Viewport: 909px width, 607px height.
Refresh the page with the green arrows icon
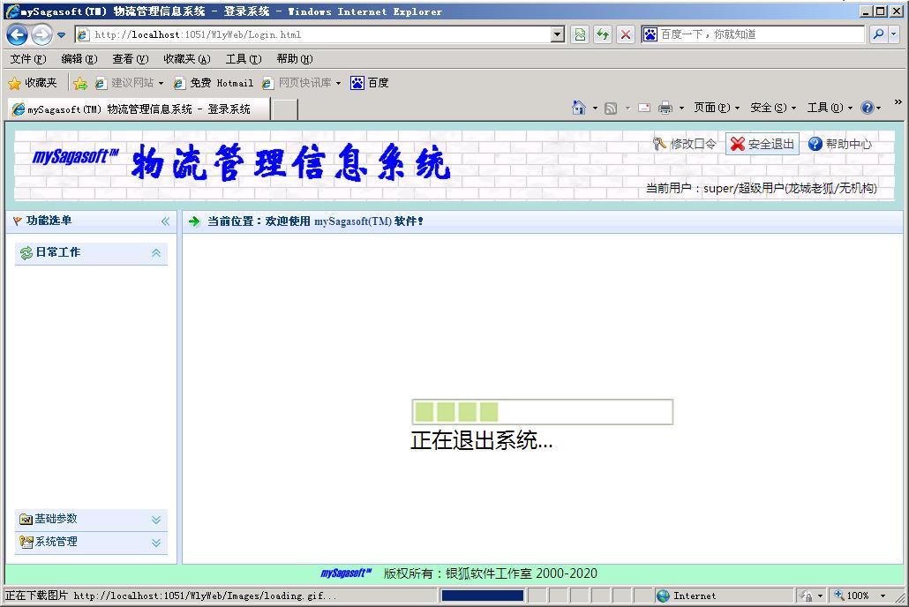[x=603, y=34]
